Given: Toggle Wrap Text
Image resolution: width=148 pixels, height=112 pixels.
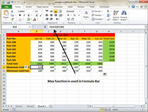Looking at the screenshot, I should [61, 11].
